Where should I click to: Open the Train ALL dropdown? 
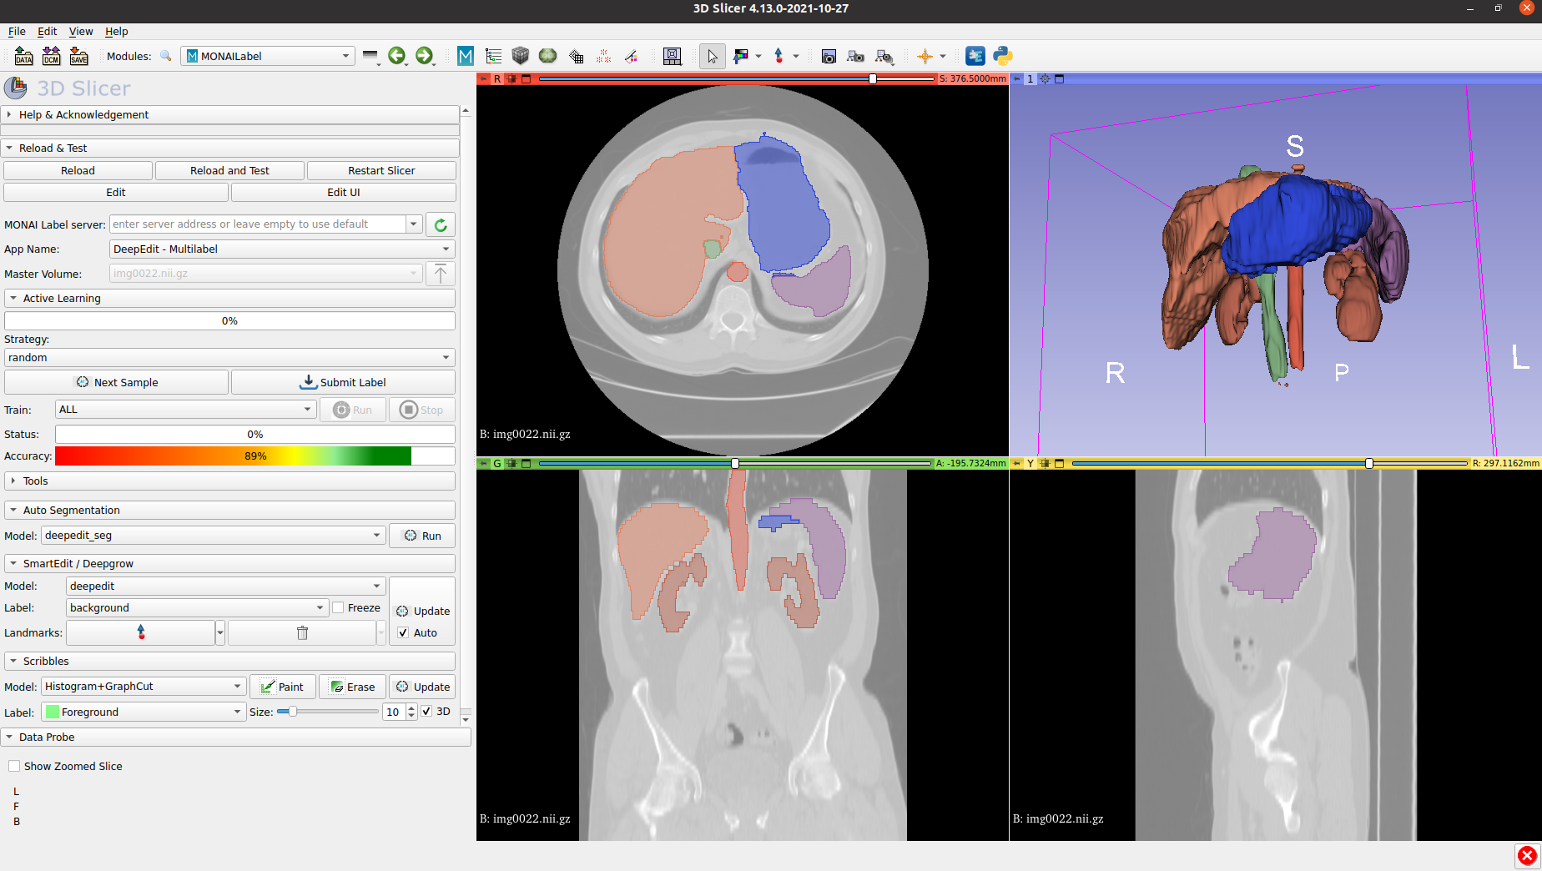(x=185, y=410)
